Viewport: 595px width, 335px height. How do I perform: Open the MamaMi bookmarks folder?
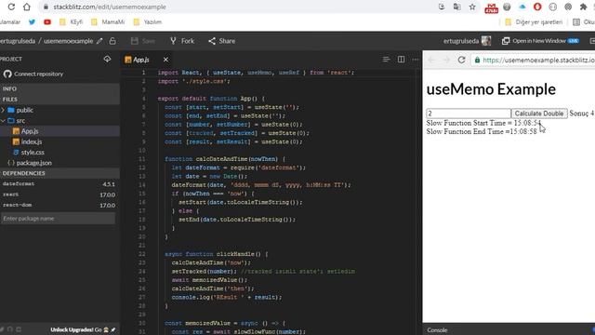click(108, 22)
